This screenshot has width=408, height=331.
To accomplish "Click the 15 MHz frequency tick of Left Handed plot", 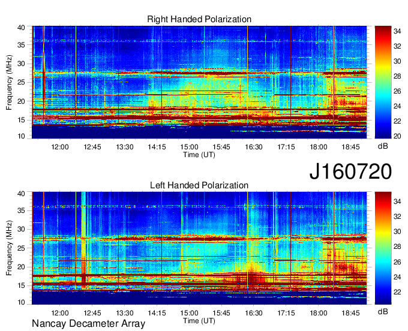I will pos(22,285).
